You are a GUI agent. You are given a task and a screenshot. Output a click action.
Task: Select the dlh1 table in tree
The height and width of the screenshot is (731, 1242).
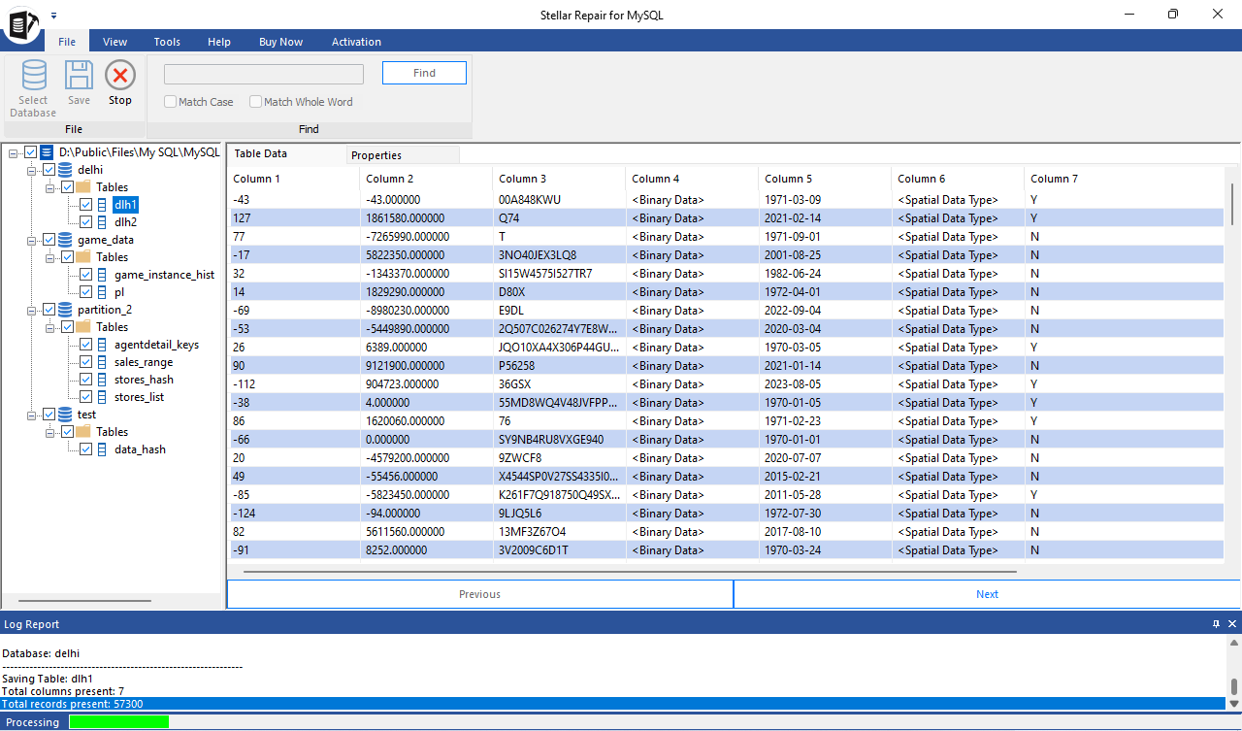(125, 205)
